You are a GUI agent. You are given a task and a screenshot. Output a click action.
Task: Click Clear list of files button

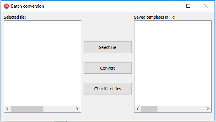(x=108, y=89)
